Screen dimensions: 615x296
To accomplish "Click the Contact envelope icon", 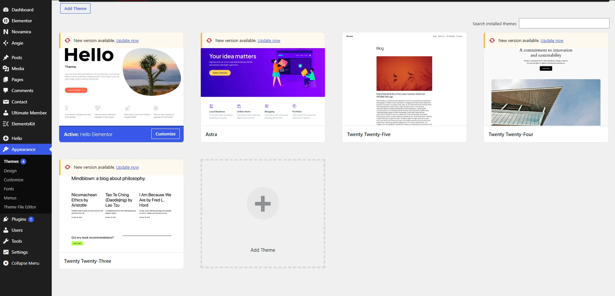I will 6,102.
